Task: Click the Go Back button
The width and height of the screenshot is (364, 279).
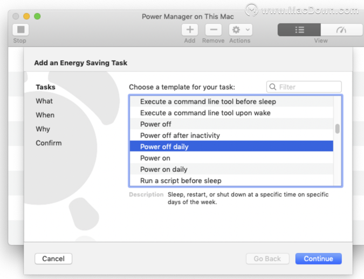Action: click(267, 259)
